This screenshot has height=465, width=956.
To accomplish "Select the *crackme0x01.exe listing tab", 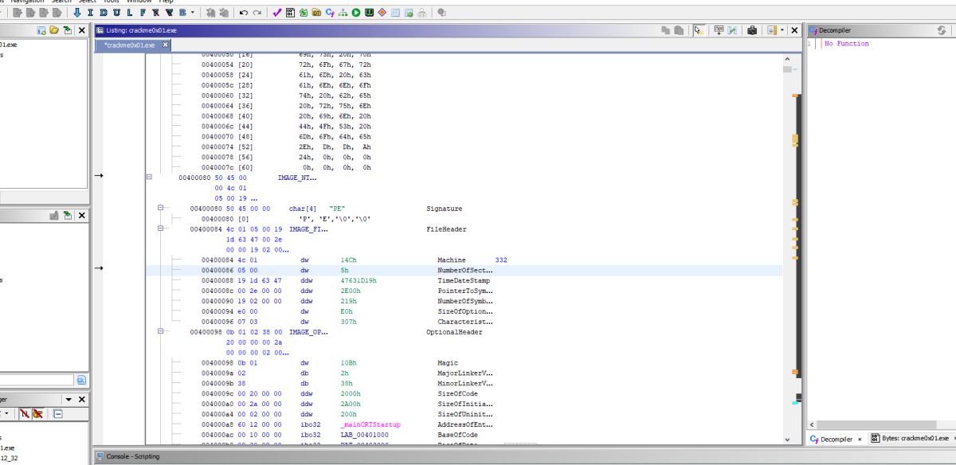I will point(129,45).
